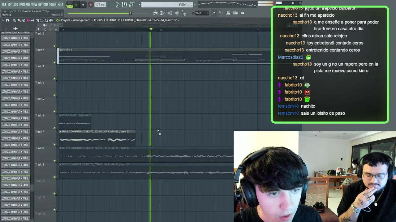Screen dimensions: 396x222
Task: Select the Slip tool
Action: [x=33, y=20]
